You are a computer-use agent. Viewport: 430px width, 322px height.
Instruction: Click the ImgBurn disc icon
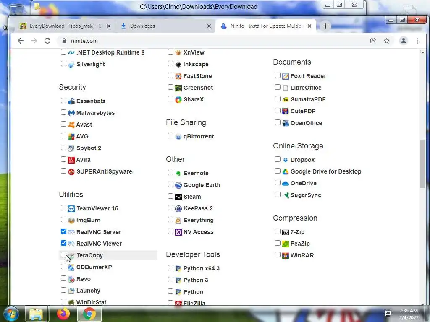(x=71, y=221)
